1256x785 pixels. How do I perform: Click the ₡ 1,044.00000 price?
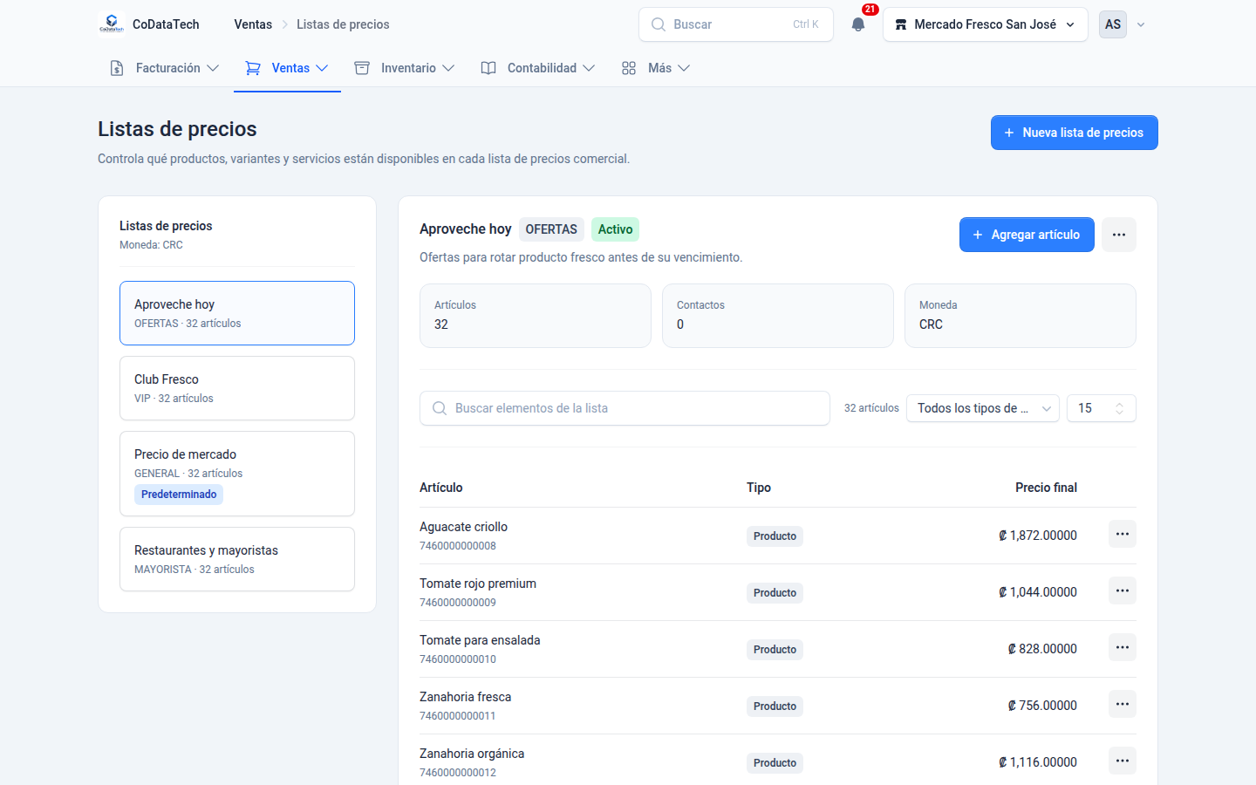coord(1038,592)
